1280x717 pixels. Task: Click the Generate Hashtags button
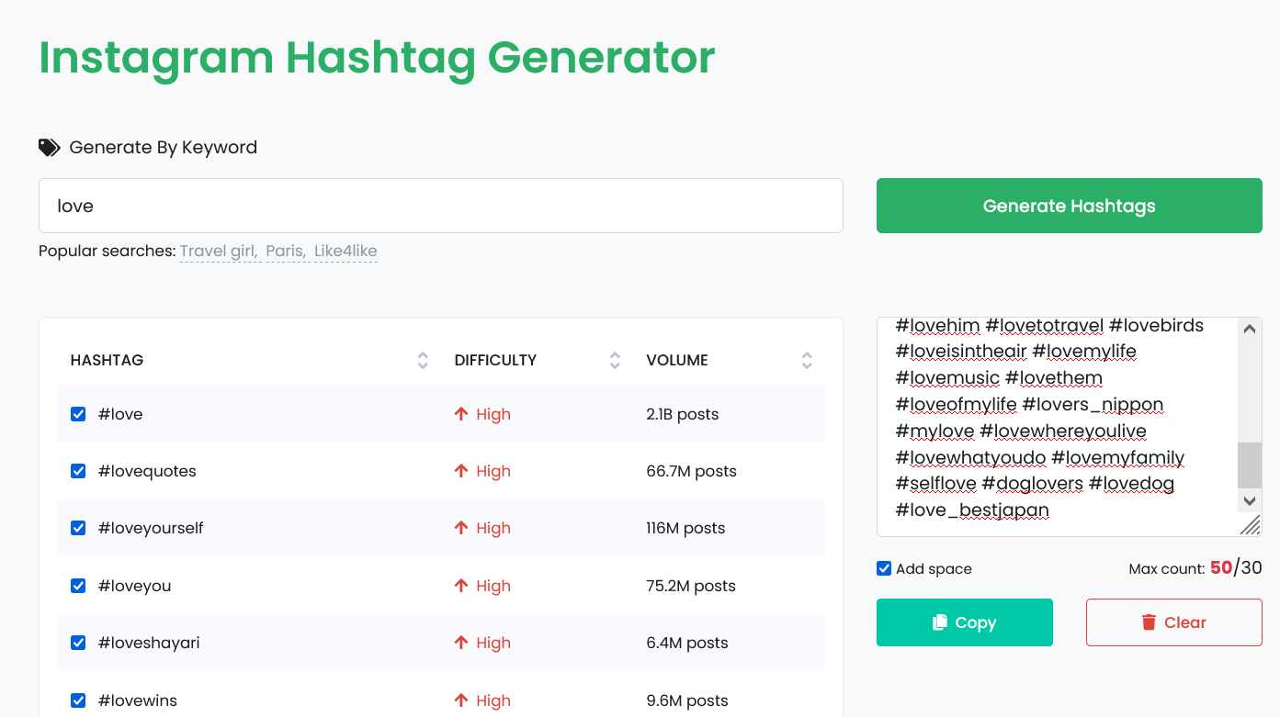click(1070, 206)
